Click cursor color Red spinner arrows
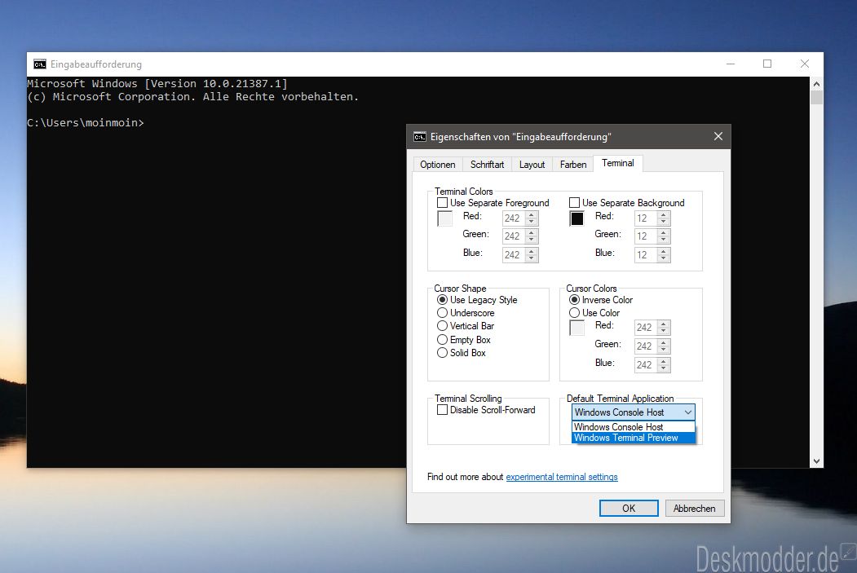This screenshot has width=857, height=573. [x=664, y=328]
